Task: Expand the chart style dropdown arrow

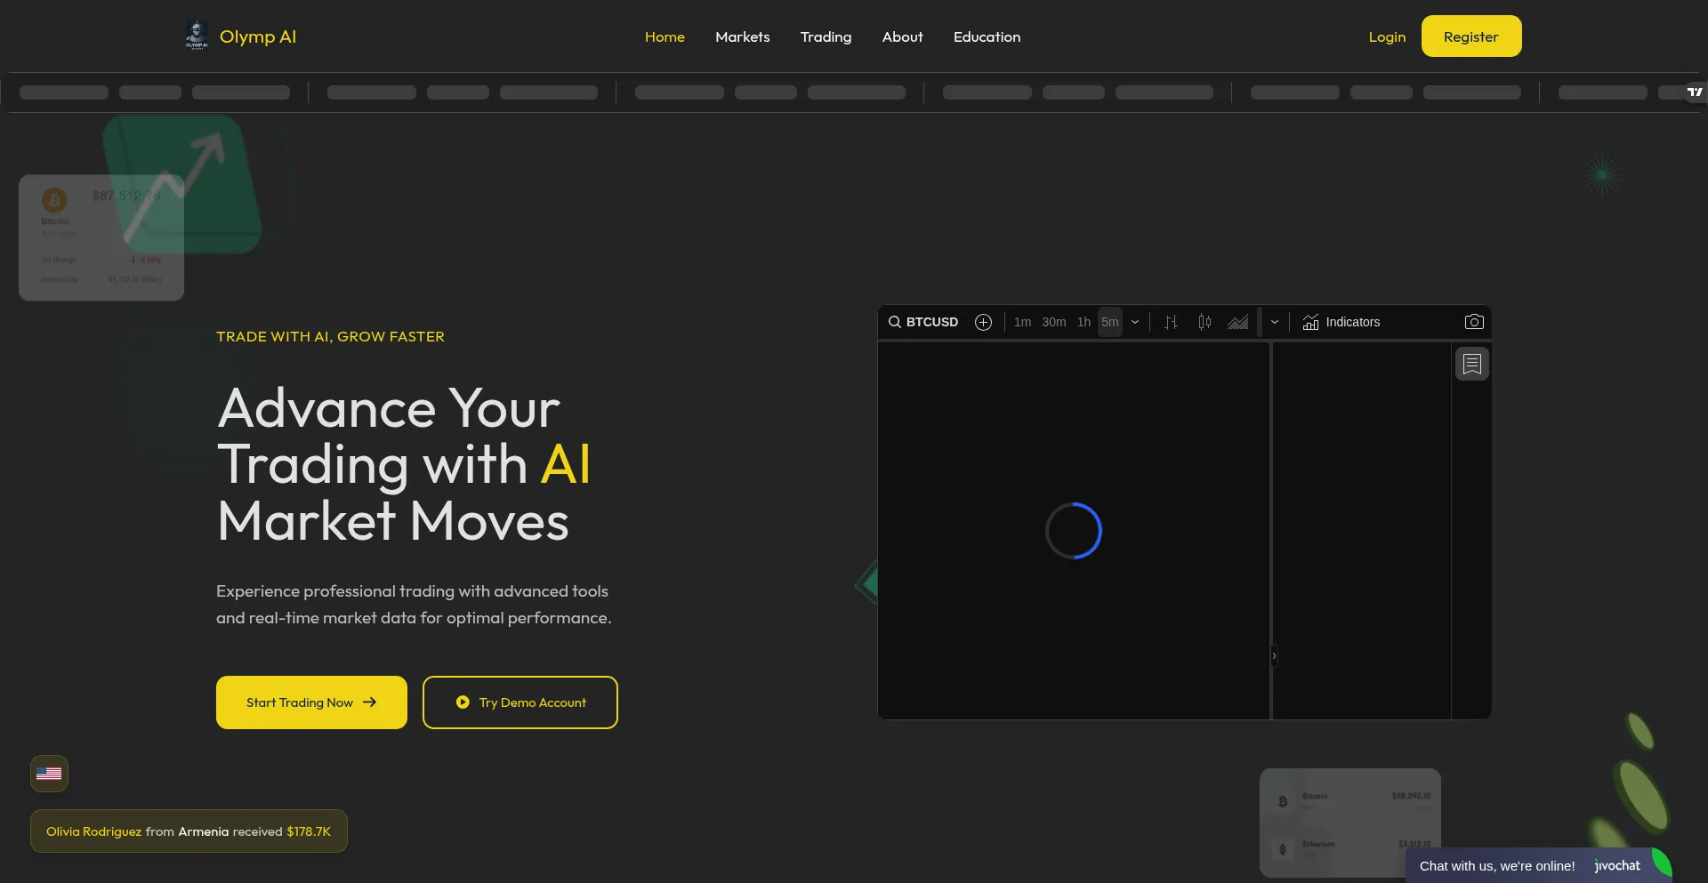Action: click(x=1275, y=322)
